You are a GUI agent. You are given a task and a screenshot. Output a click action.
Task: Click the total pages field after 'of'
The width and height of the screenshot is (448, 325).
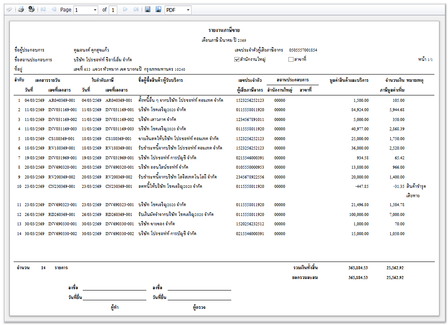pyautogui.click(x=113, y=10)
